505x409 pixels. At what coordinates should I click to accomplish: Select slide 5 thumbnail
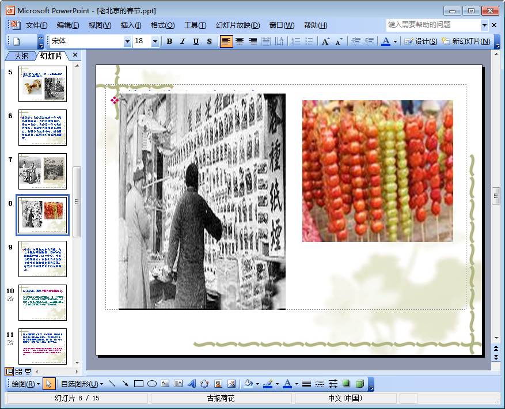pos(43,84)
